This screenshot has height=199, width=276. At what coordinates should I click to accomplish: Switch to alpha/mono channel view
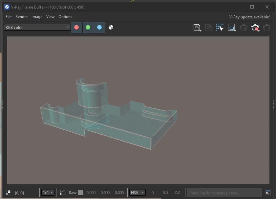111,28
